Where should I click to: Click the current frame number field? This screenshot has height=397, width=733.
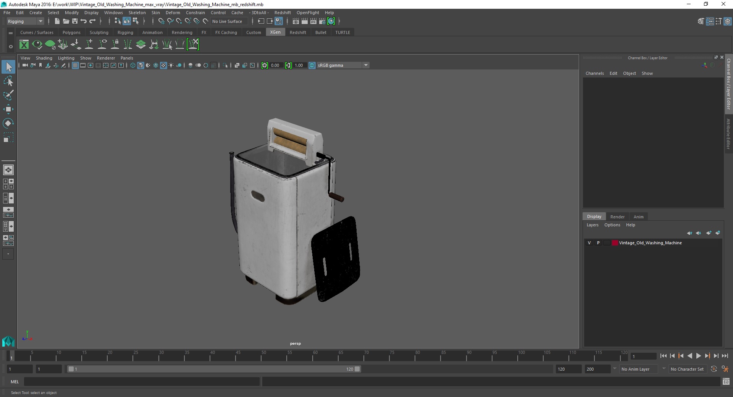coord(644,356)
